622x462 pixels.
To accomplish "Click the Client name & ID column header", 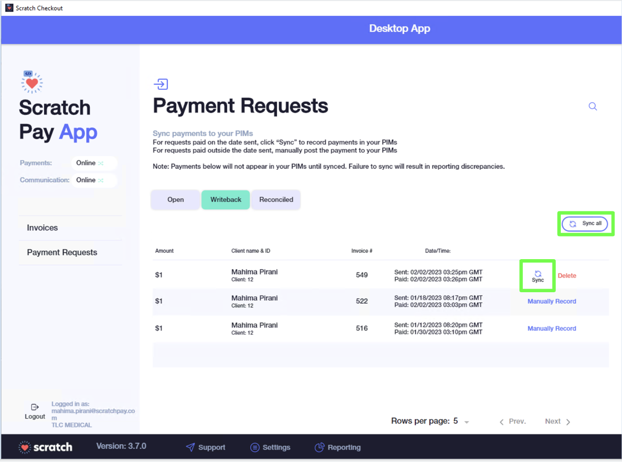I will (251, 251).
